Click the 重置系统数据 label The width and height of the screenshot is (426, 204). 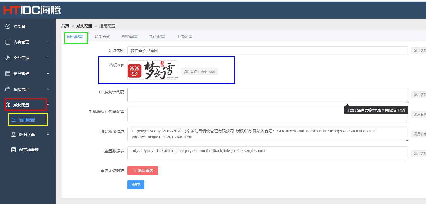pos(112,171)
